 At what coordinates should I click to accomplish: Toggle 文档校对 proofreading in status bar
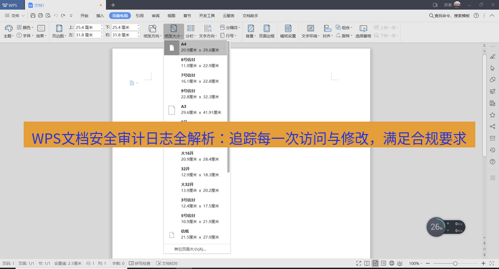click(x=167, y=263)
